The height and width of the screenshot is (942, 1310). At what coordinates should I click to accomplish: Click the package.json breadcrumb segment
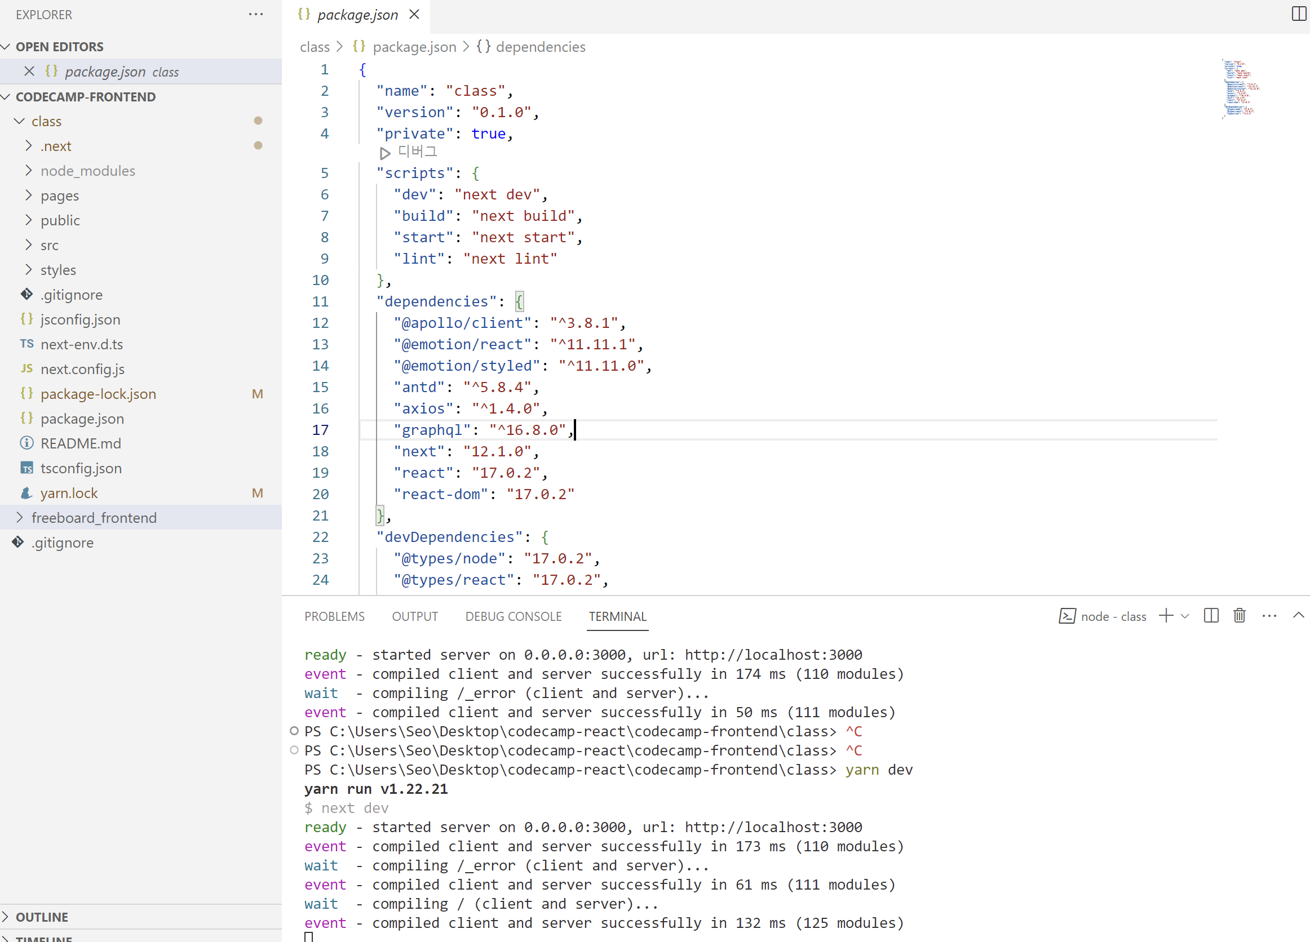click(414, 47)
